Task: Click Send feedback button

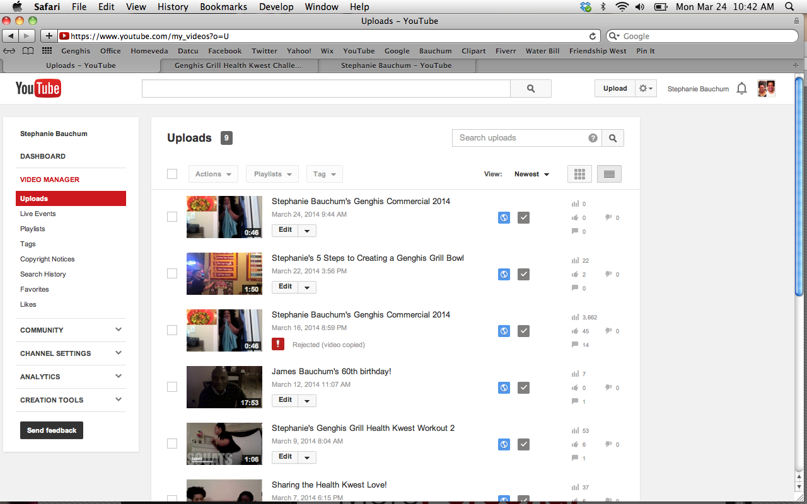Action: coord(52,430)
